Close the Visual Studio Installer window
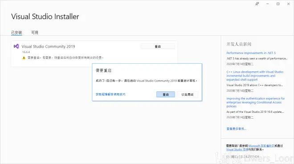 [288, 4]
